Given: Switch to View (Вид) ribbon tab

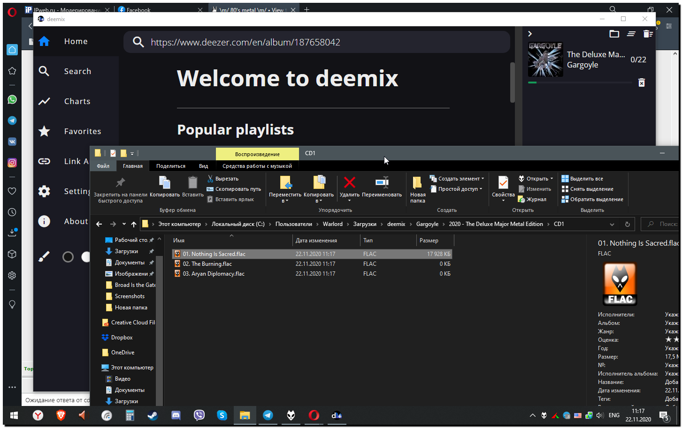Looking at the screenshot, I should pyautogui.click(x=203, y=166).
